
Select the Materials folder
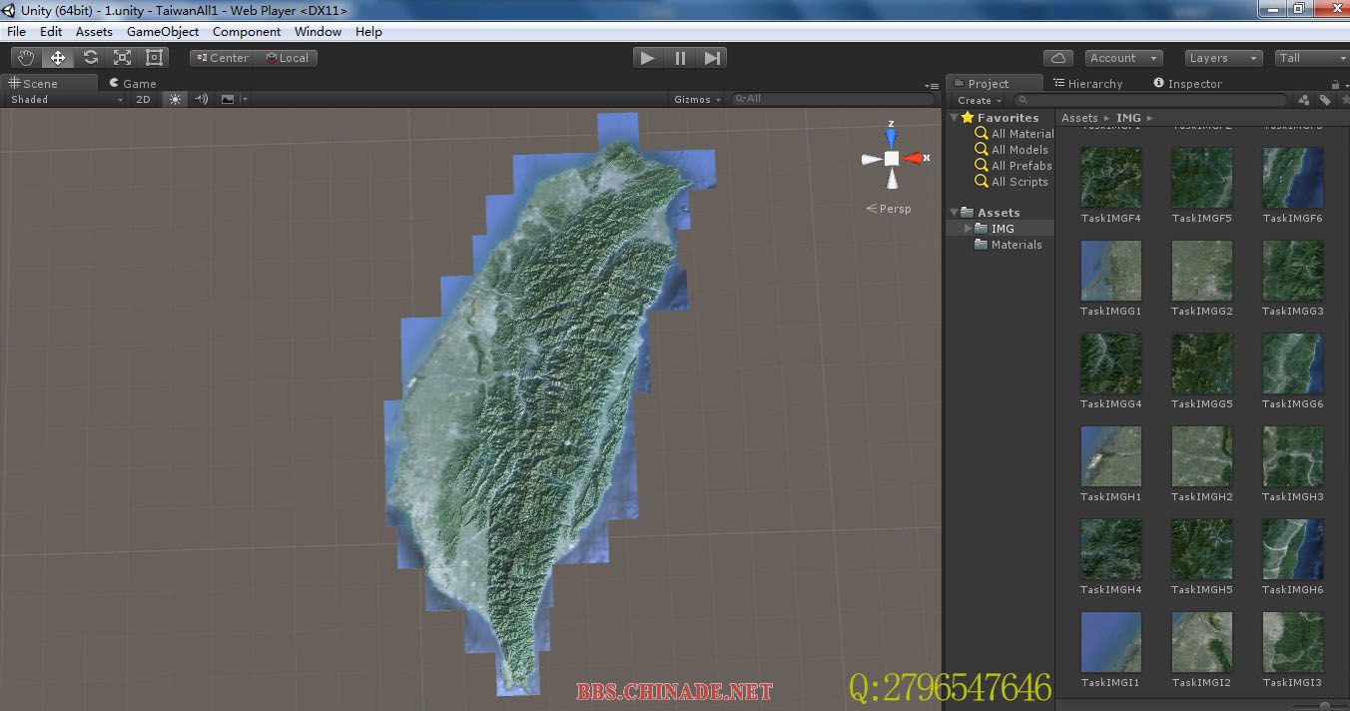1009,245
